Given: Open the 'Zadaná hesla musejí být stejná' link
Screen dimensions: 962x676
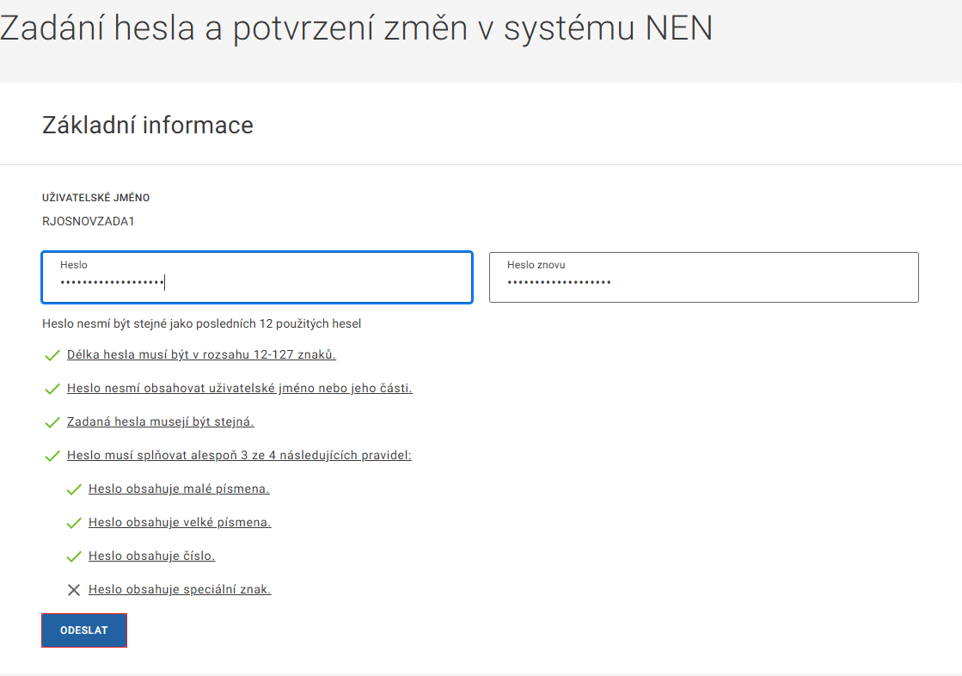Looking at the screenshot, I should pyautogui.click(x=161, y=421).
